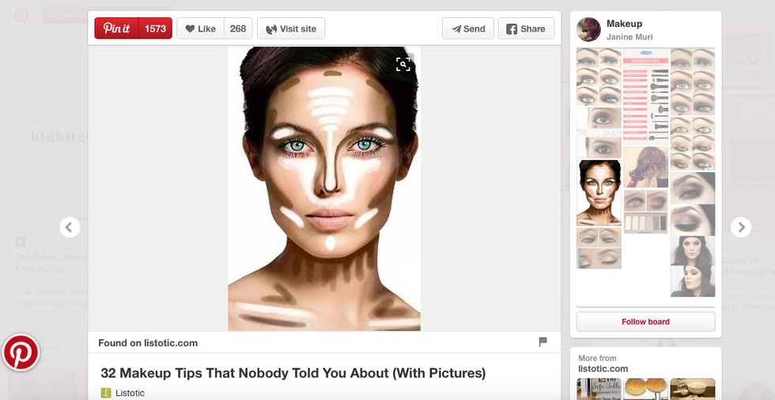775x400 pixels.
Task: Click the pin title about 32 Makeup Tips
Action: tap(293, 372)
